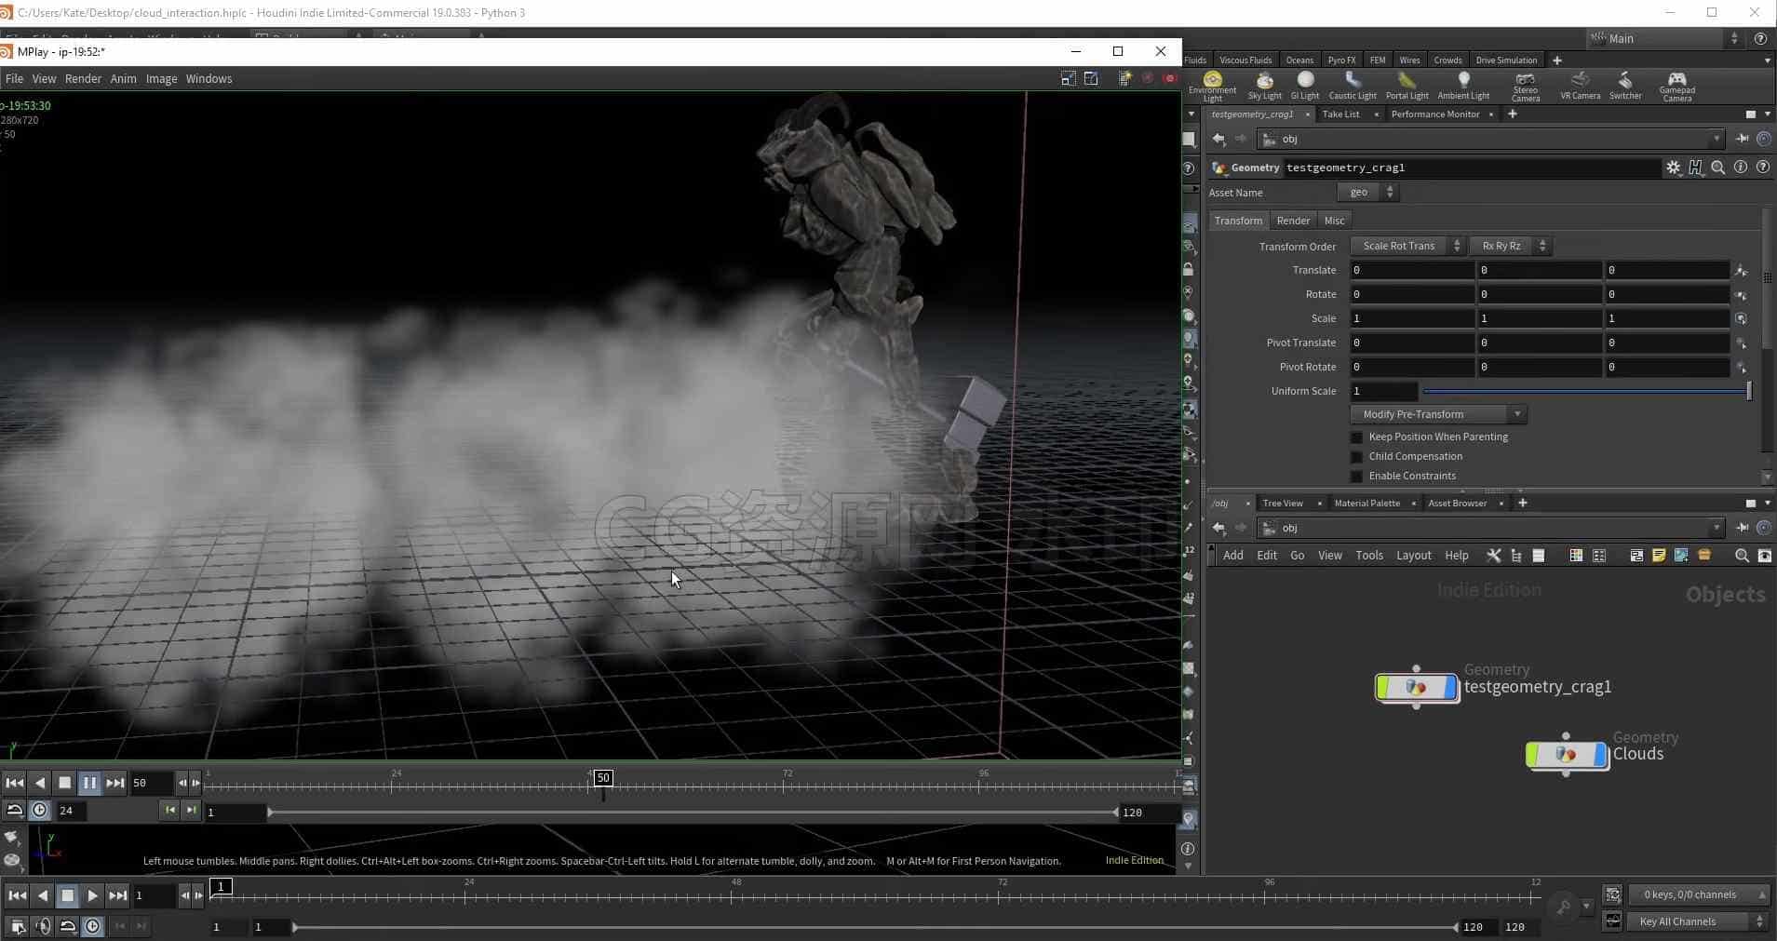
Task: Open the Tools menu in the network editor
Action: click(1368, 556)
